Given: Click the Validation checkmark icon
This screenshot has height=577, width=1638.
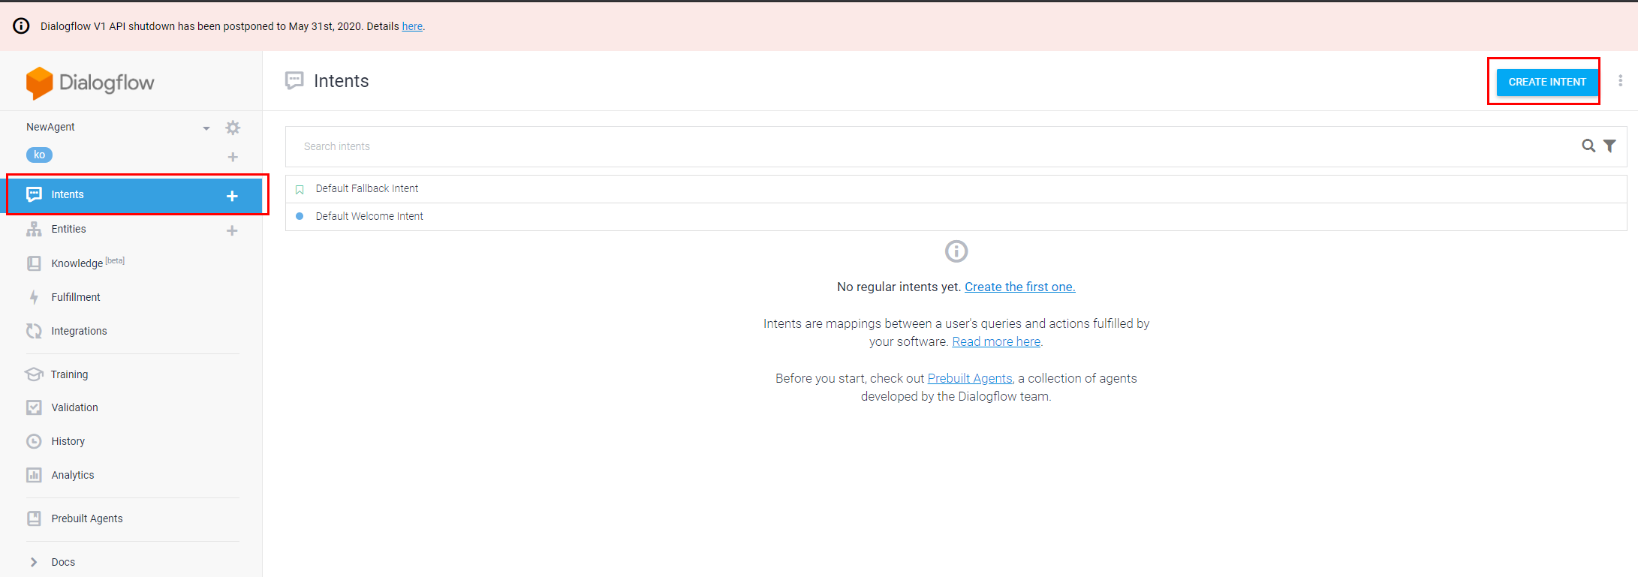Looking at the screenshot, I should pyautogui.click(x=34, y=407).
